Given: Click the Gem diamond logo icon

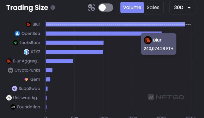Looking at the screenshot, I should 26,79.
